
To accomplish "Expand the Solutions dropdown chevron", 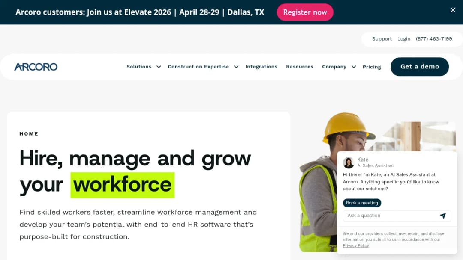I will (159, 67).
